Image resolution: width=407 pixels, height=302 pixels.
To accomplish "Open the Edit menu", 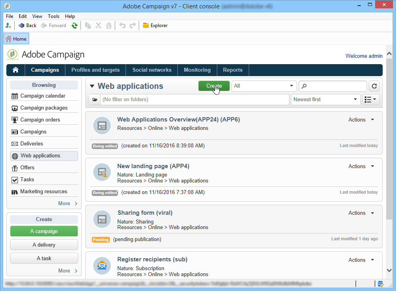I will [x=23, y=16].
